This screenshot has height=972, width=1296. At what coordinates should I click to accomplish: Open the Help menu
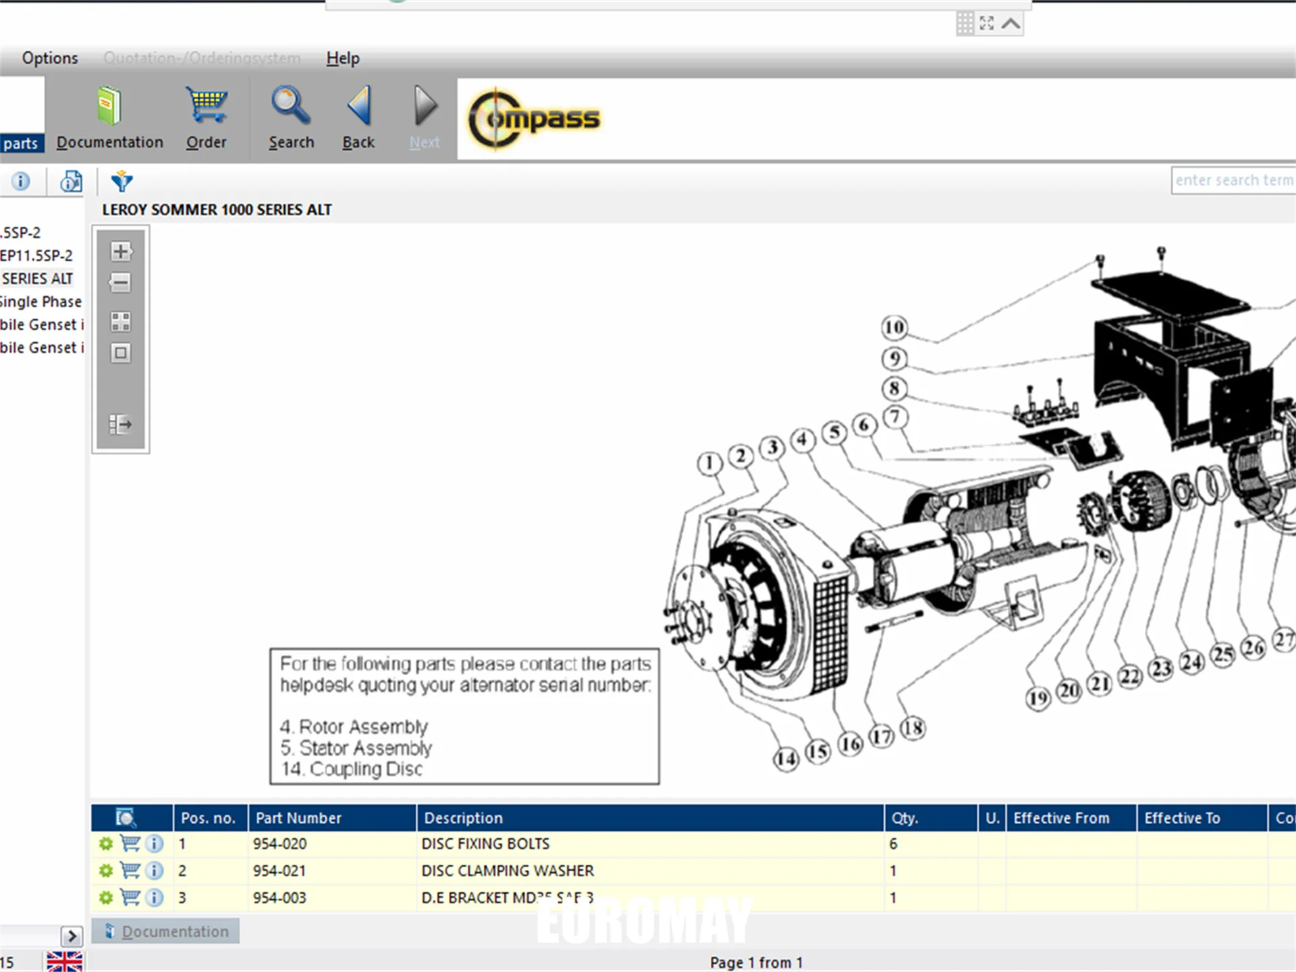343,58
